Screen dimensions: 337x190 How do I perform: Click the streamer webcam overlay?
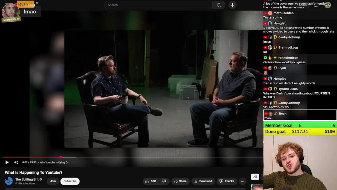click(300, 163)
